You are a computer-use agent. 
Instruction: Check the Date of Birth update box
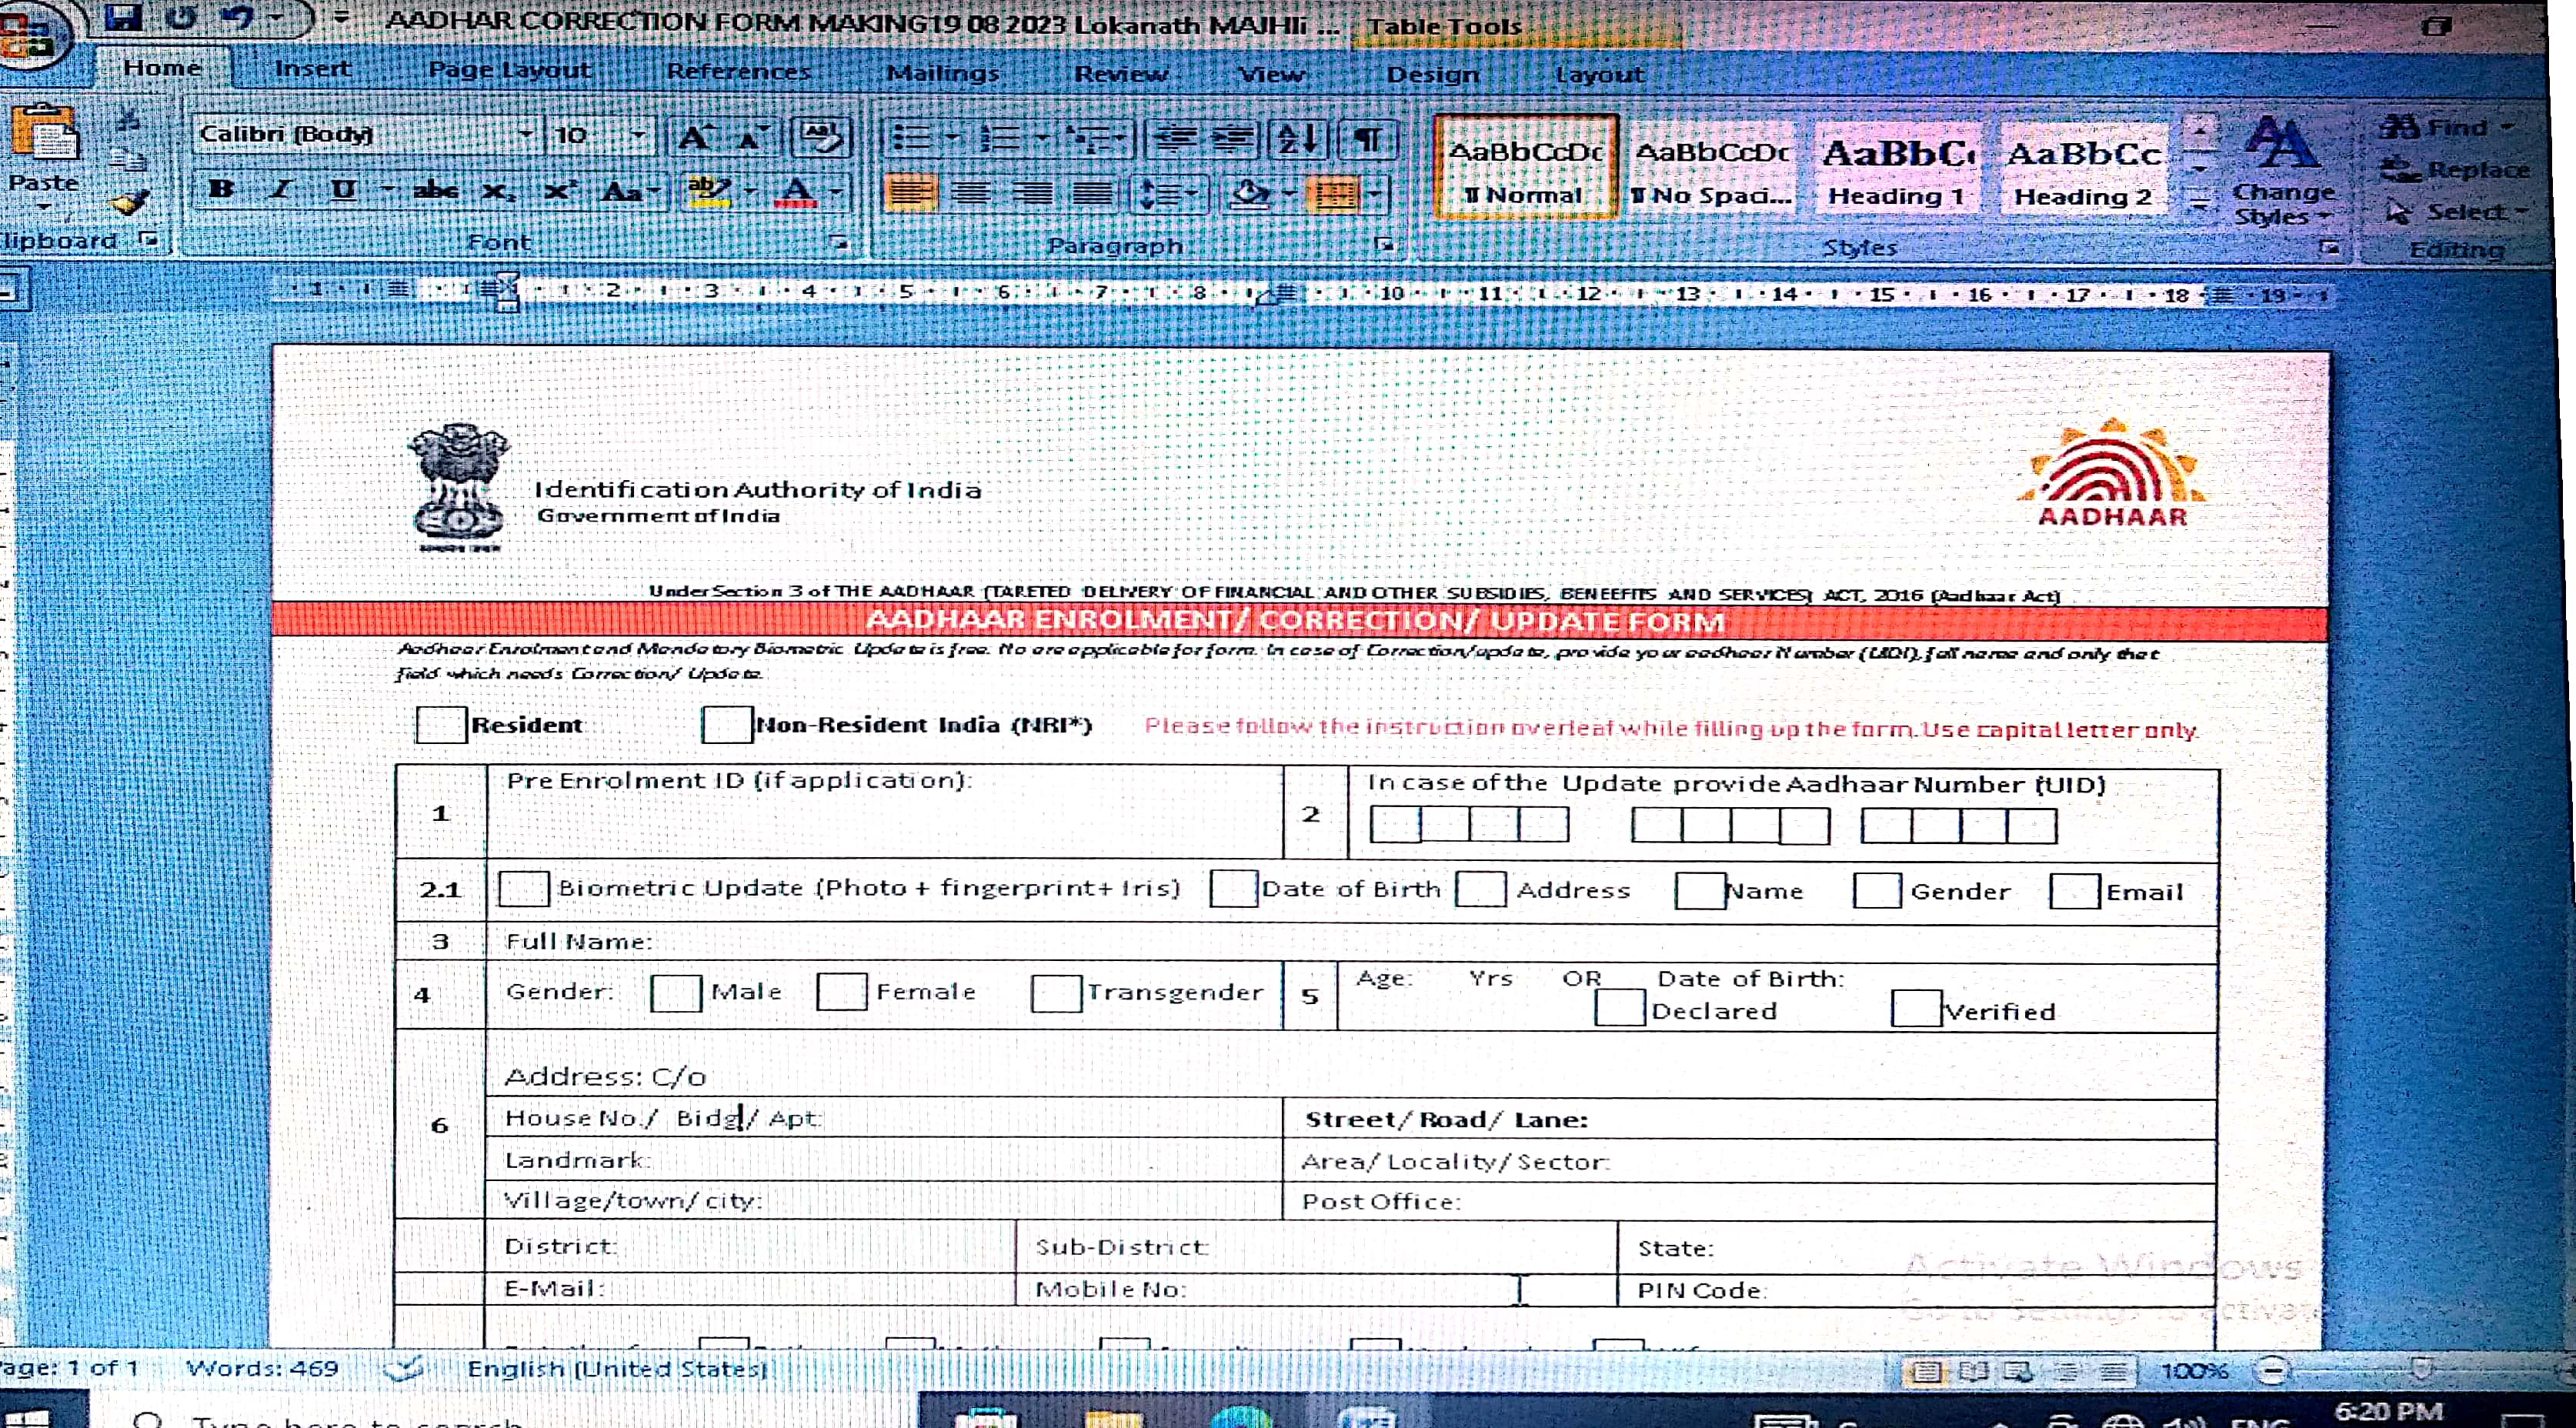tap(1233, 888)
